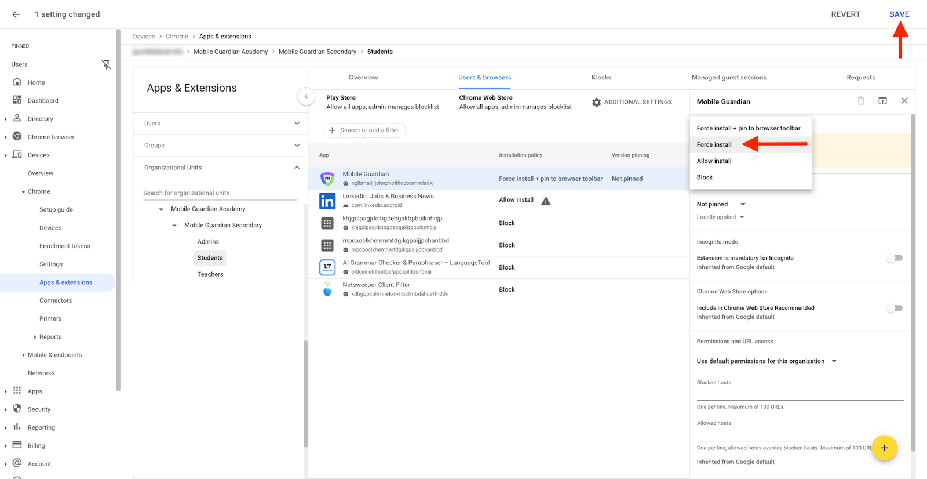This screenshot has width=927, height=479.
Task: Open Printers in sidebar
Action: point(50,319)
